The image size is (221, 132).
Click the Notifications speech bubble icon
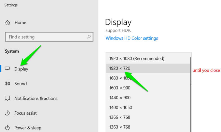[7, 98]
